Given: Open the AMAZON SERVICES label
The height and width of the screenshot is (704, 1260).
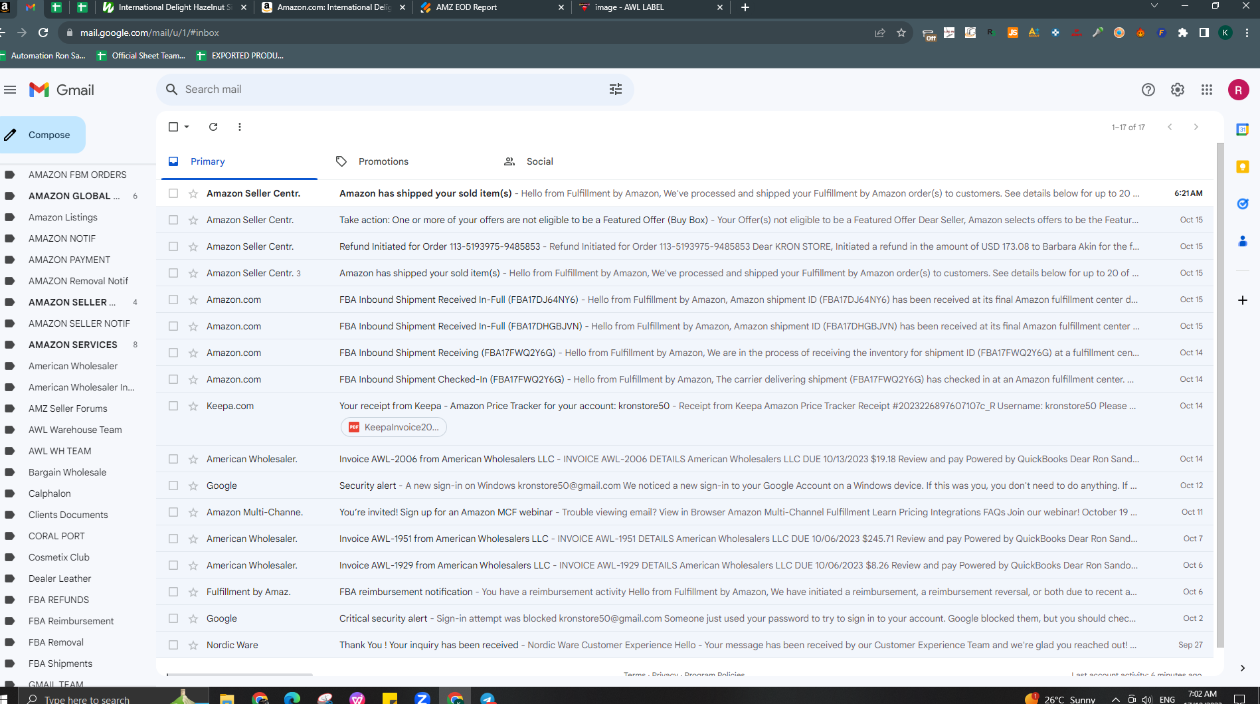Looking at the screenshot, I should [72, 345].
